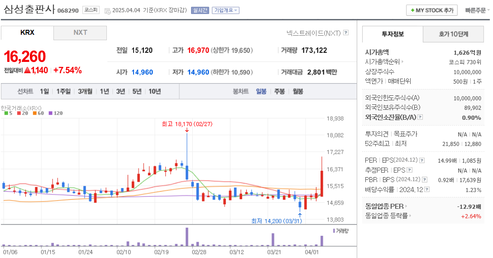The width and height of the screenshot is (493, 258).
Task: Click the red up-triangle next to 1,140
Action: tap(27, 70)
